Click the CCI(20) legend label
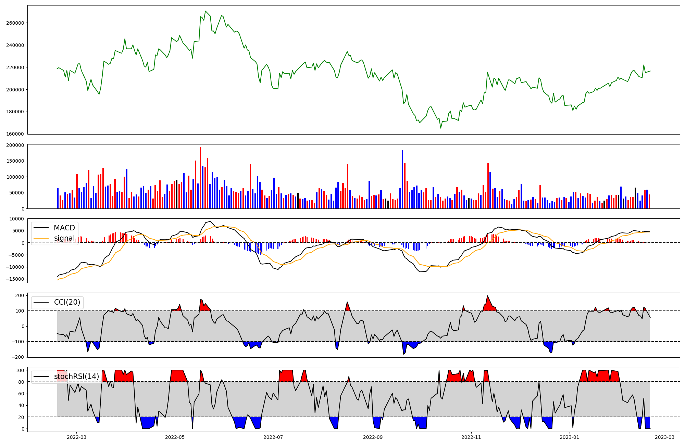This screenshot has width=685, height=445. 67,302
